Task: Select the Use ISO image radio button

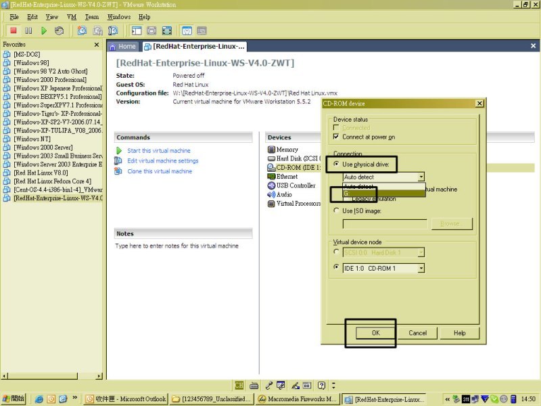Action: pos(336,210)
